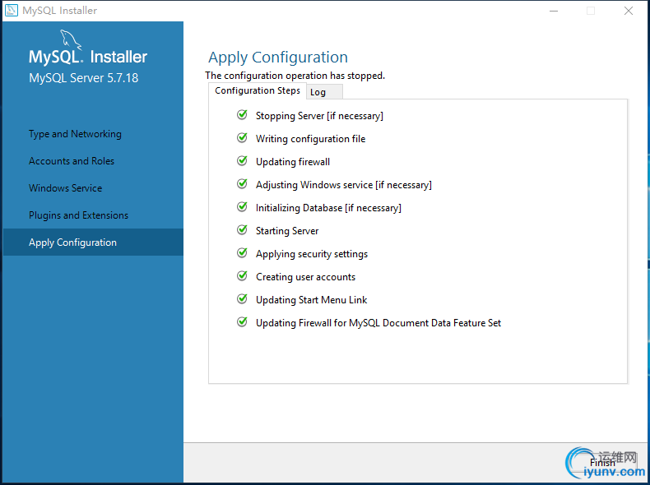Screen dimensions: 650x485
Task: Click the green check beside Stopping Server
Action: [242, 115]
